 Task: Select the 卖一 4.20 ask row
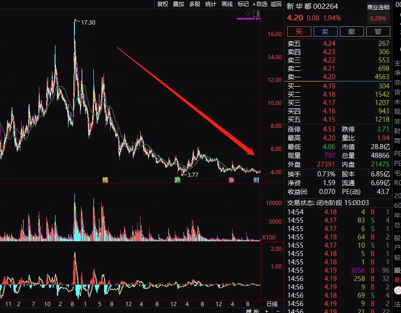click(338, 77)
